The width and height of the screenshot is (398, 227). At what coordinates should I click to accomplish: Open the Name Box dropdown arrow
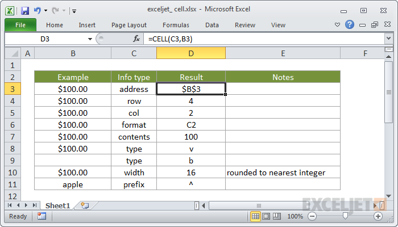pyautogui.click(x=90, y=39)
